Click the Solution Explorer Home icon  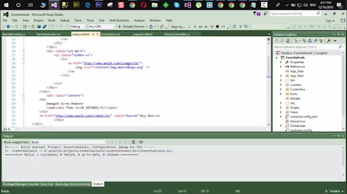click(288, 41)
